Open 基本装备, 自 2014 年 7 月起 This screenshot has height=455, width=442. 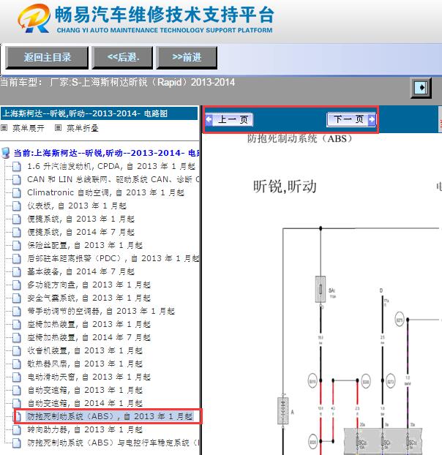tap(81, 271)
